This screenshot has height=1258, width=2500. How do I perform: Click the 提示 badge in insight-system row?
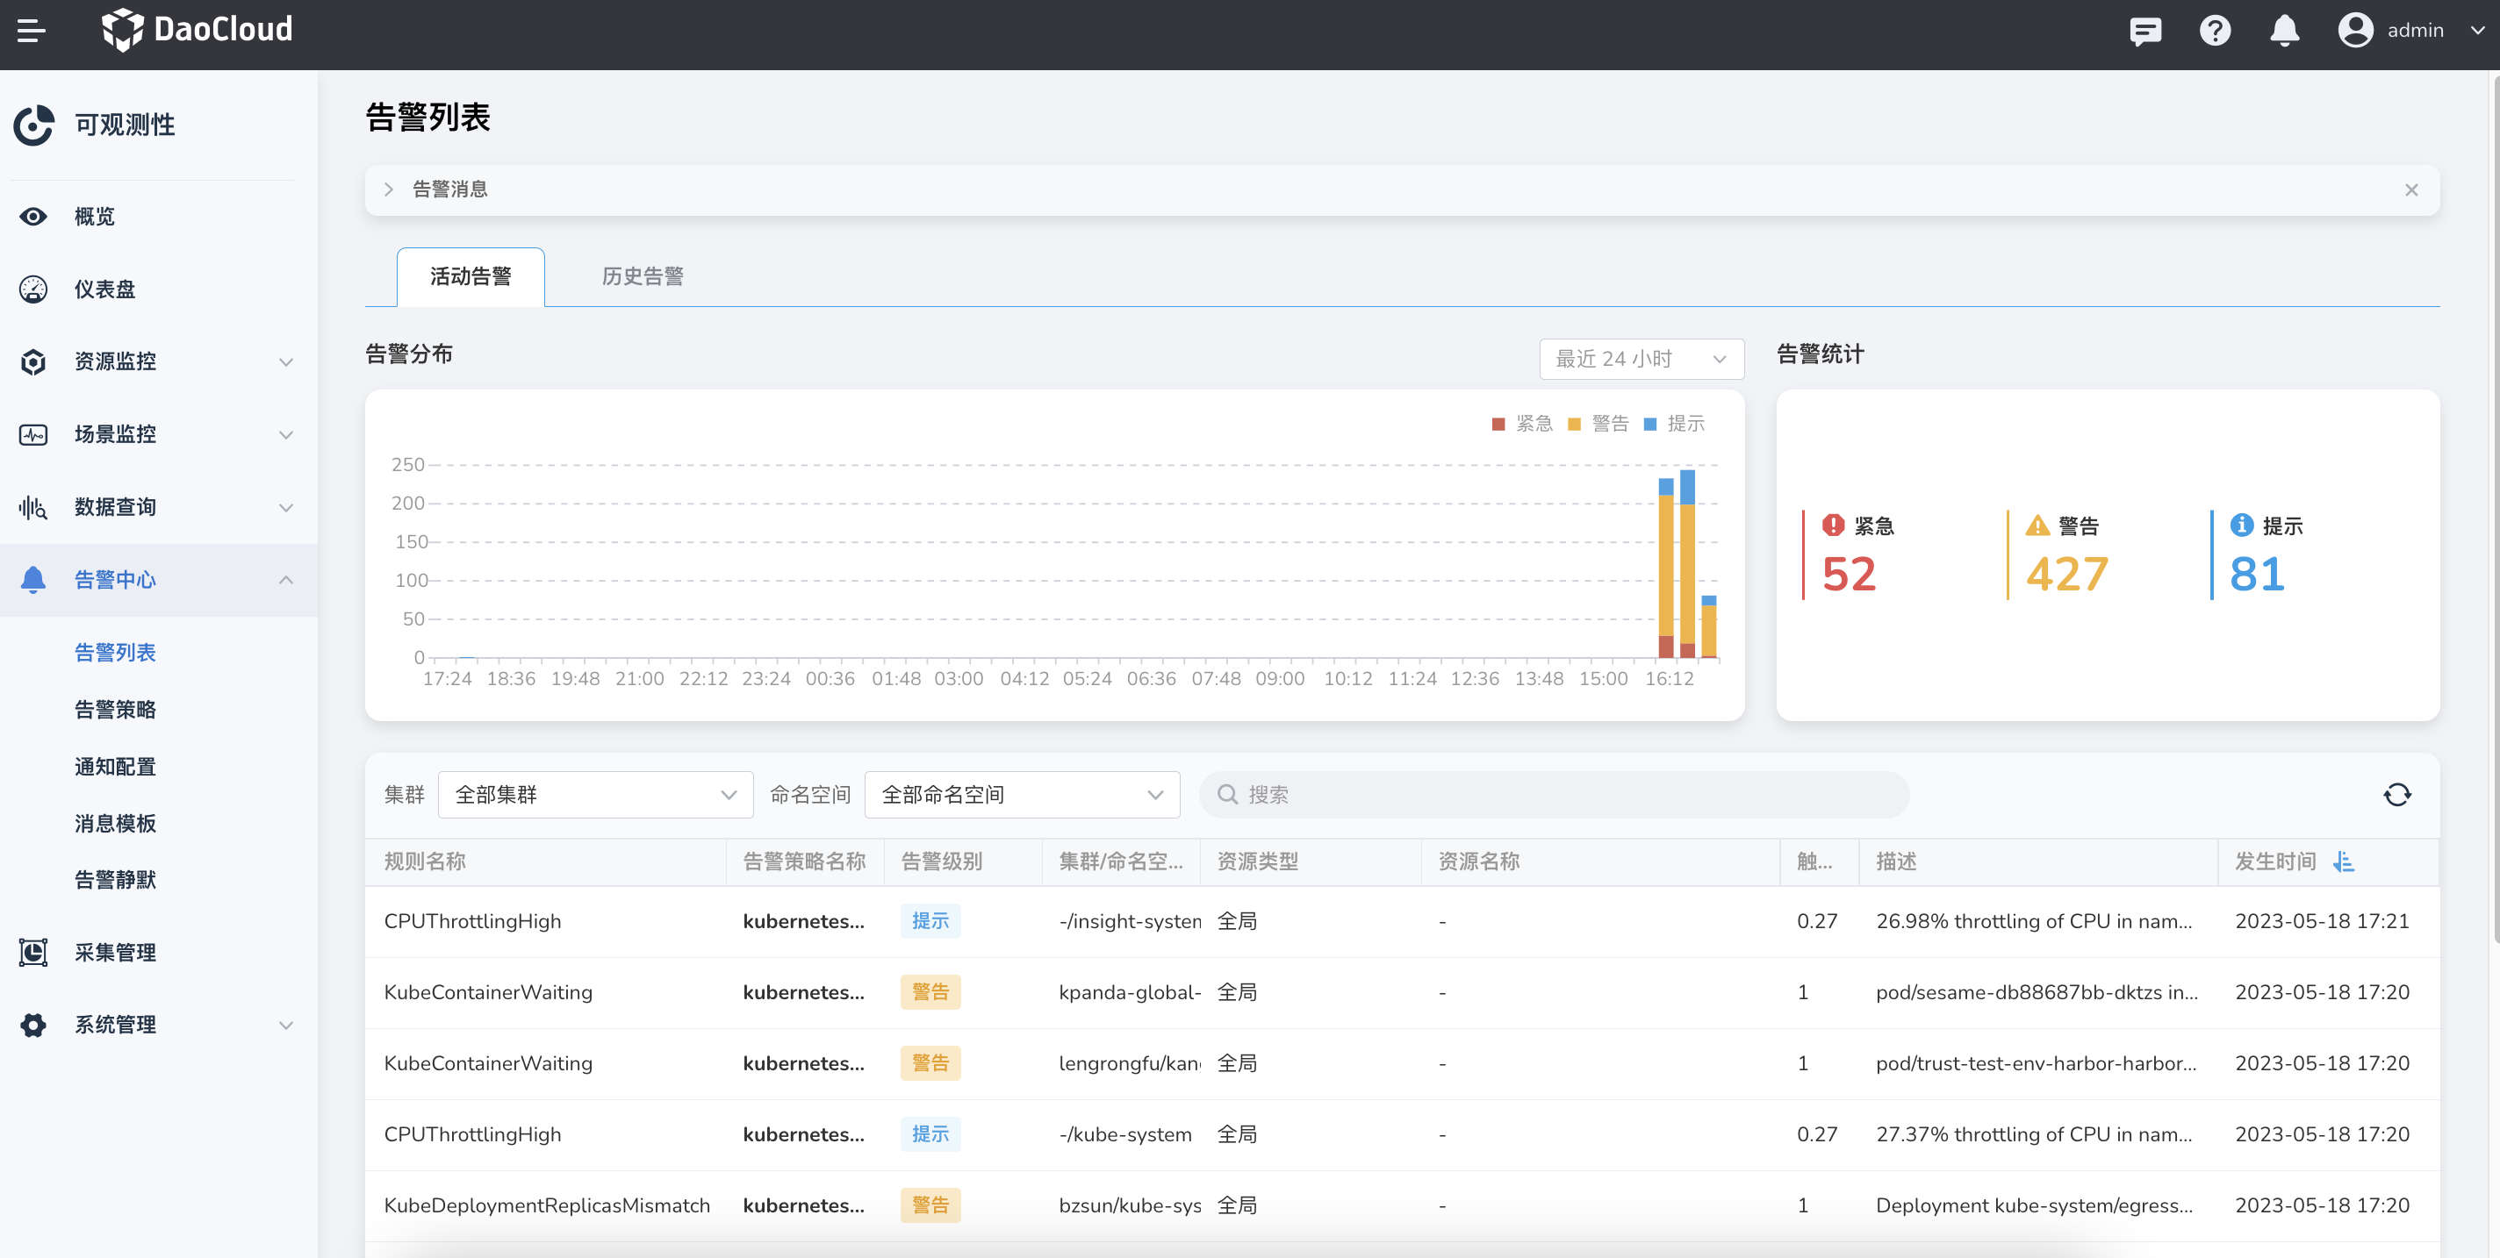(x=930, y=921)
